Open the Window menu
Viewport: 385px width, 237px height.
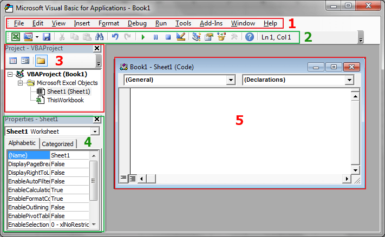point(243,23)
